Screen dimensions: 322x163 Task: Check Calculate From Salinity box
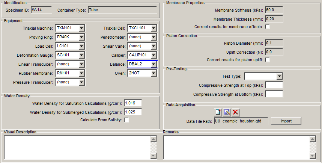(x=126, y=120)
